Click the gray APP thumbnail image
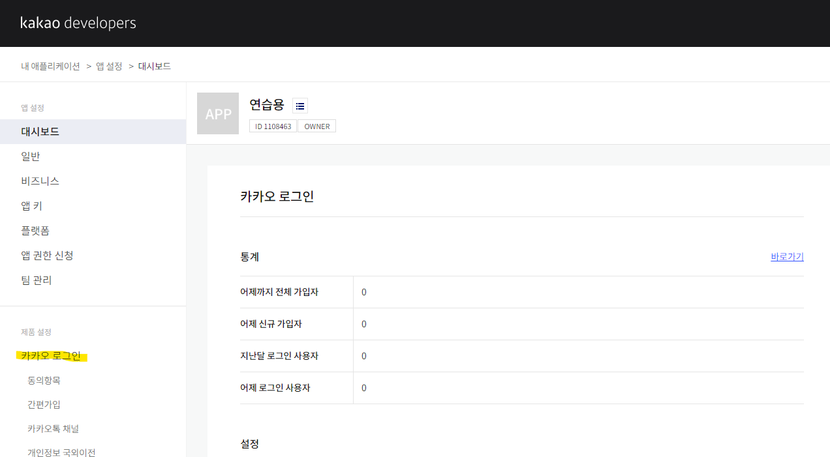The width and height of the screenshot is (830, 457). pos(218,113)
